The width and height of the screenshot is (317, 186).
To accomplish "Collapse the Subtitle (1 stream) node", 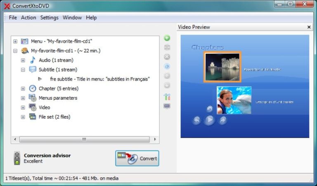I will tap(23, 70).
